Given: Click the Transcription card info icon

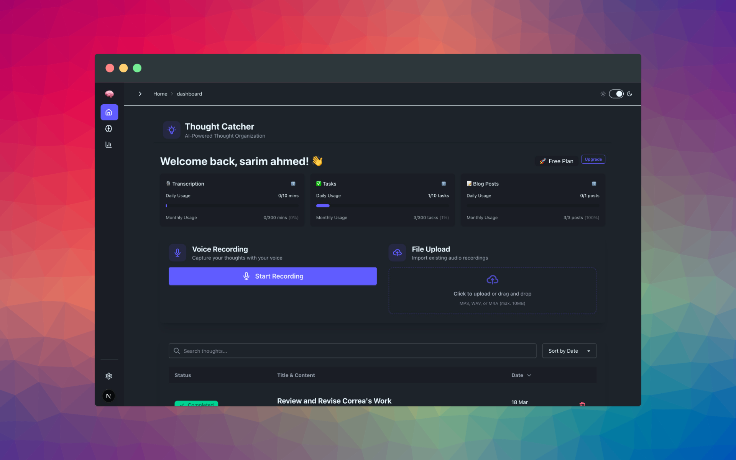Looking at the screenshot, I should [x=293, y=184].
